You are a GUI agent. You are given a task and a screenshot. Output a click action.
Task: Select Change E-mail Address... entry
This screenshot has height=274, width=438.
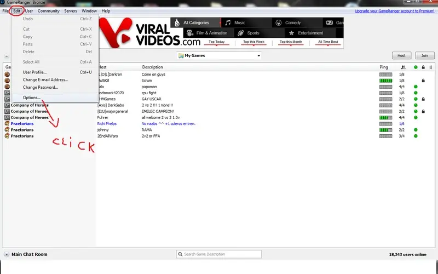point(55,79)
